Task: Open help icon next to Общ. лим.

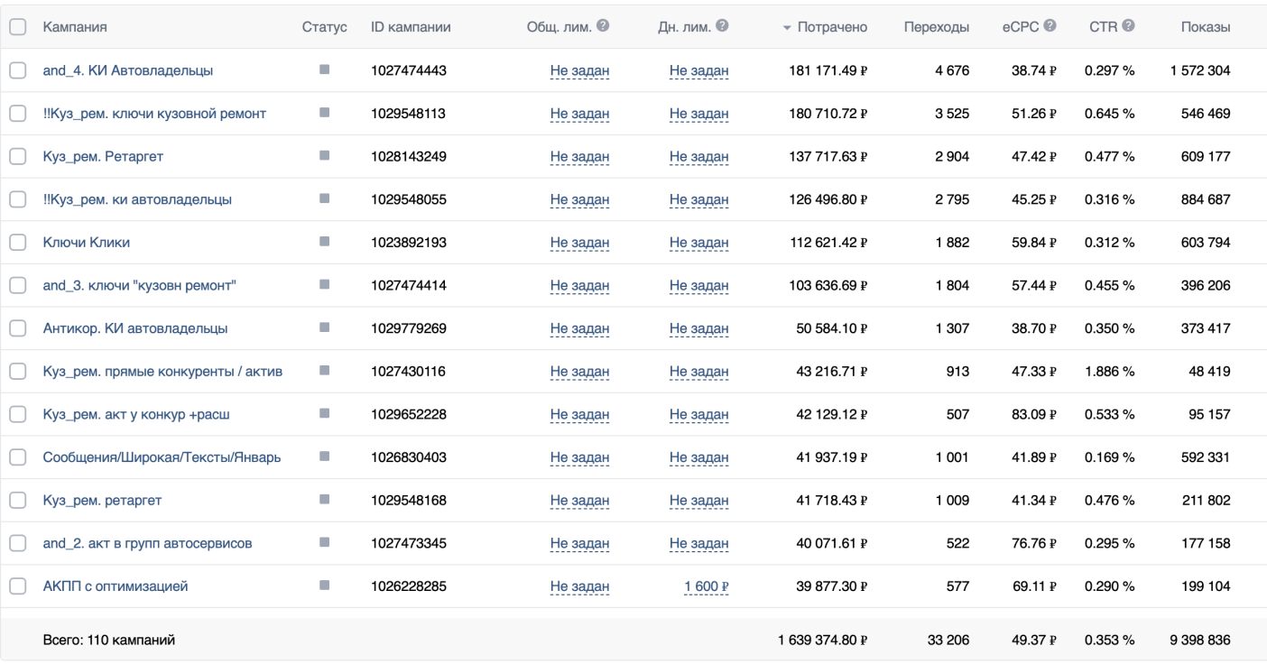Action: [x=602, y=27]
